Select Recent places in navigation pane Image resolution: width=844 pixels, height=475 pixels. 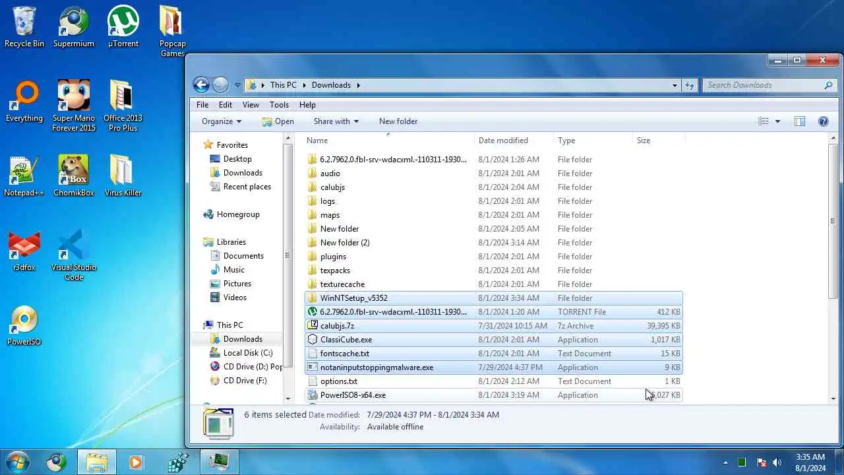click(x=247, y=187)
